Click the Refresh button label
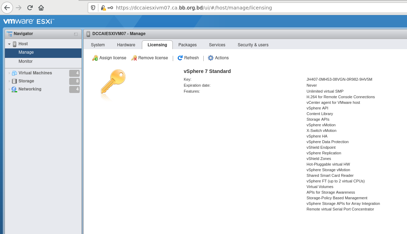407x234 pixels. pos(191,58)
